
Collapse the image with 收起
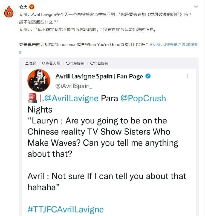click(x=31, y=63)
